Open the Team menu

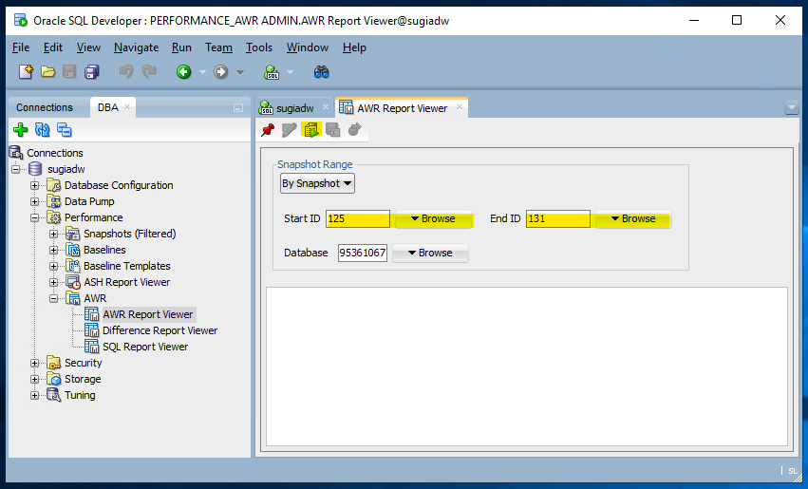pyautogui.click(x=218, y=47)
